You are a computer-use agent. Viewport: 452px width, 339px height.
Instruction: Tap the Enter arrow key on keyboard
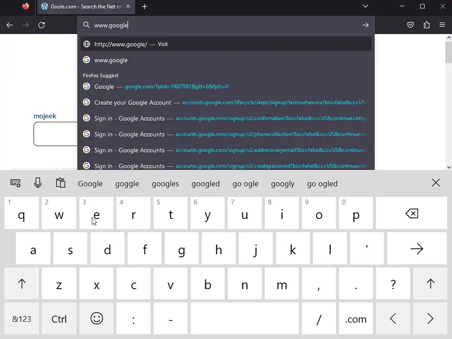pyautogui.click(x=417, y=249)
